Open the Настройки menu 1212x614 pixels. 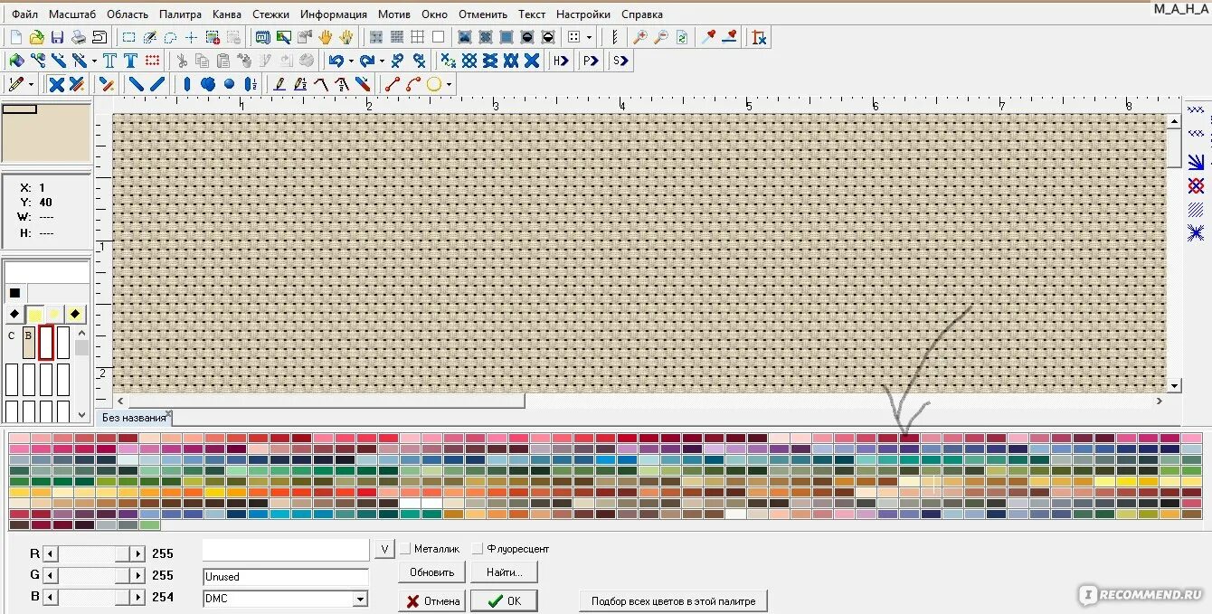[582, 14]
